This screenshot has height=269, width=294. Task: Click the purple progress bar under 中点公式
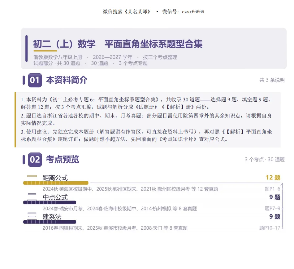(50, 202)
